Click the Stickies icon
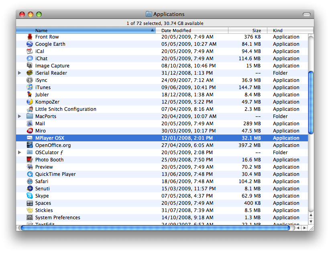 coord(30,210)
